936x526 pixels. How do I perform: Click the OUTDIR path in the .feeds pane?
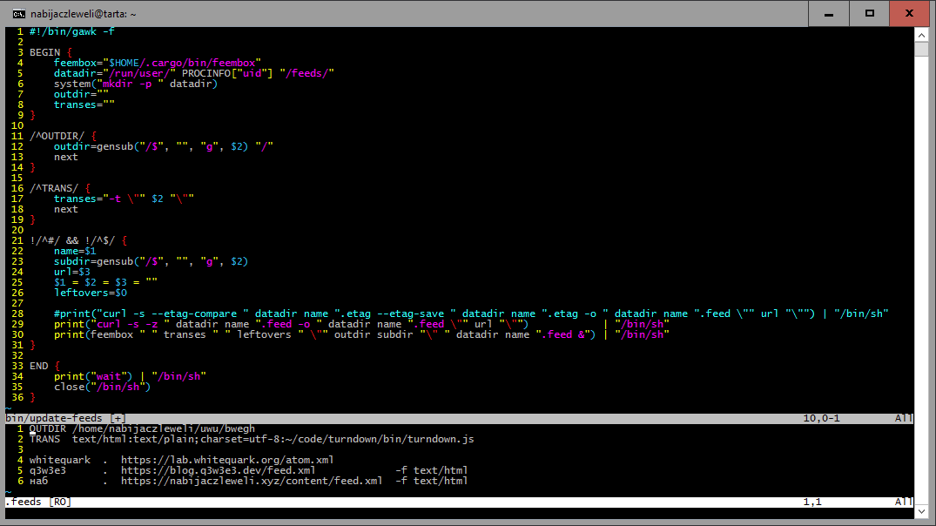(164, 428)
